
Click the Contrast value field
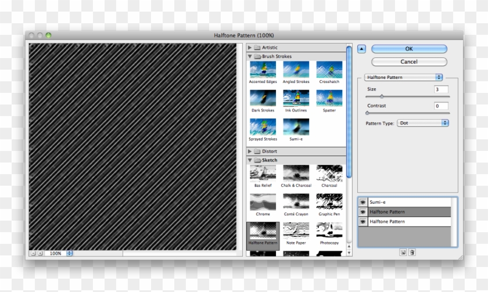(441, 106)
